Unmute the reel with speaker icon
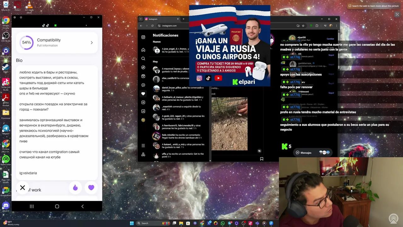This screenshot has width=403, height=227. (x=259, y=151)
